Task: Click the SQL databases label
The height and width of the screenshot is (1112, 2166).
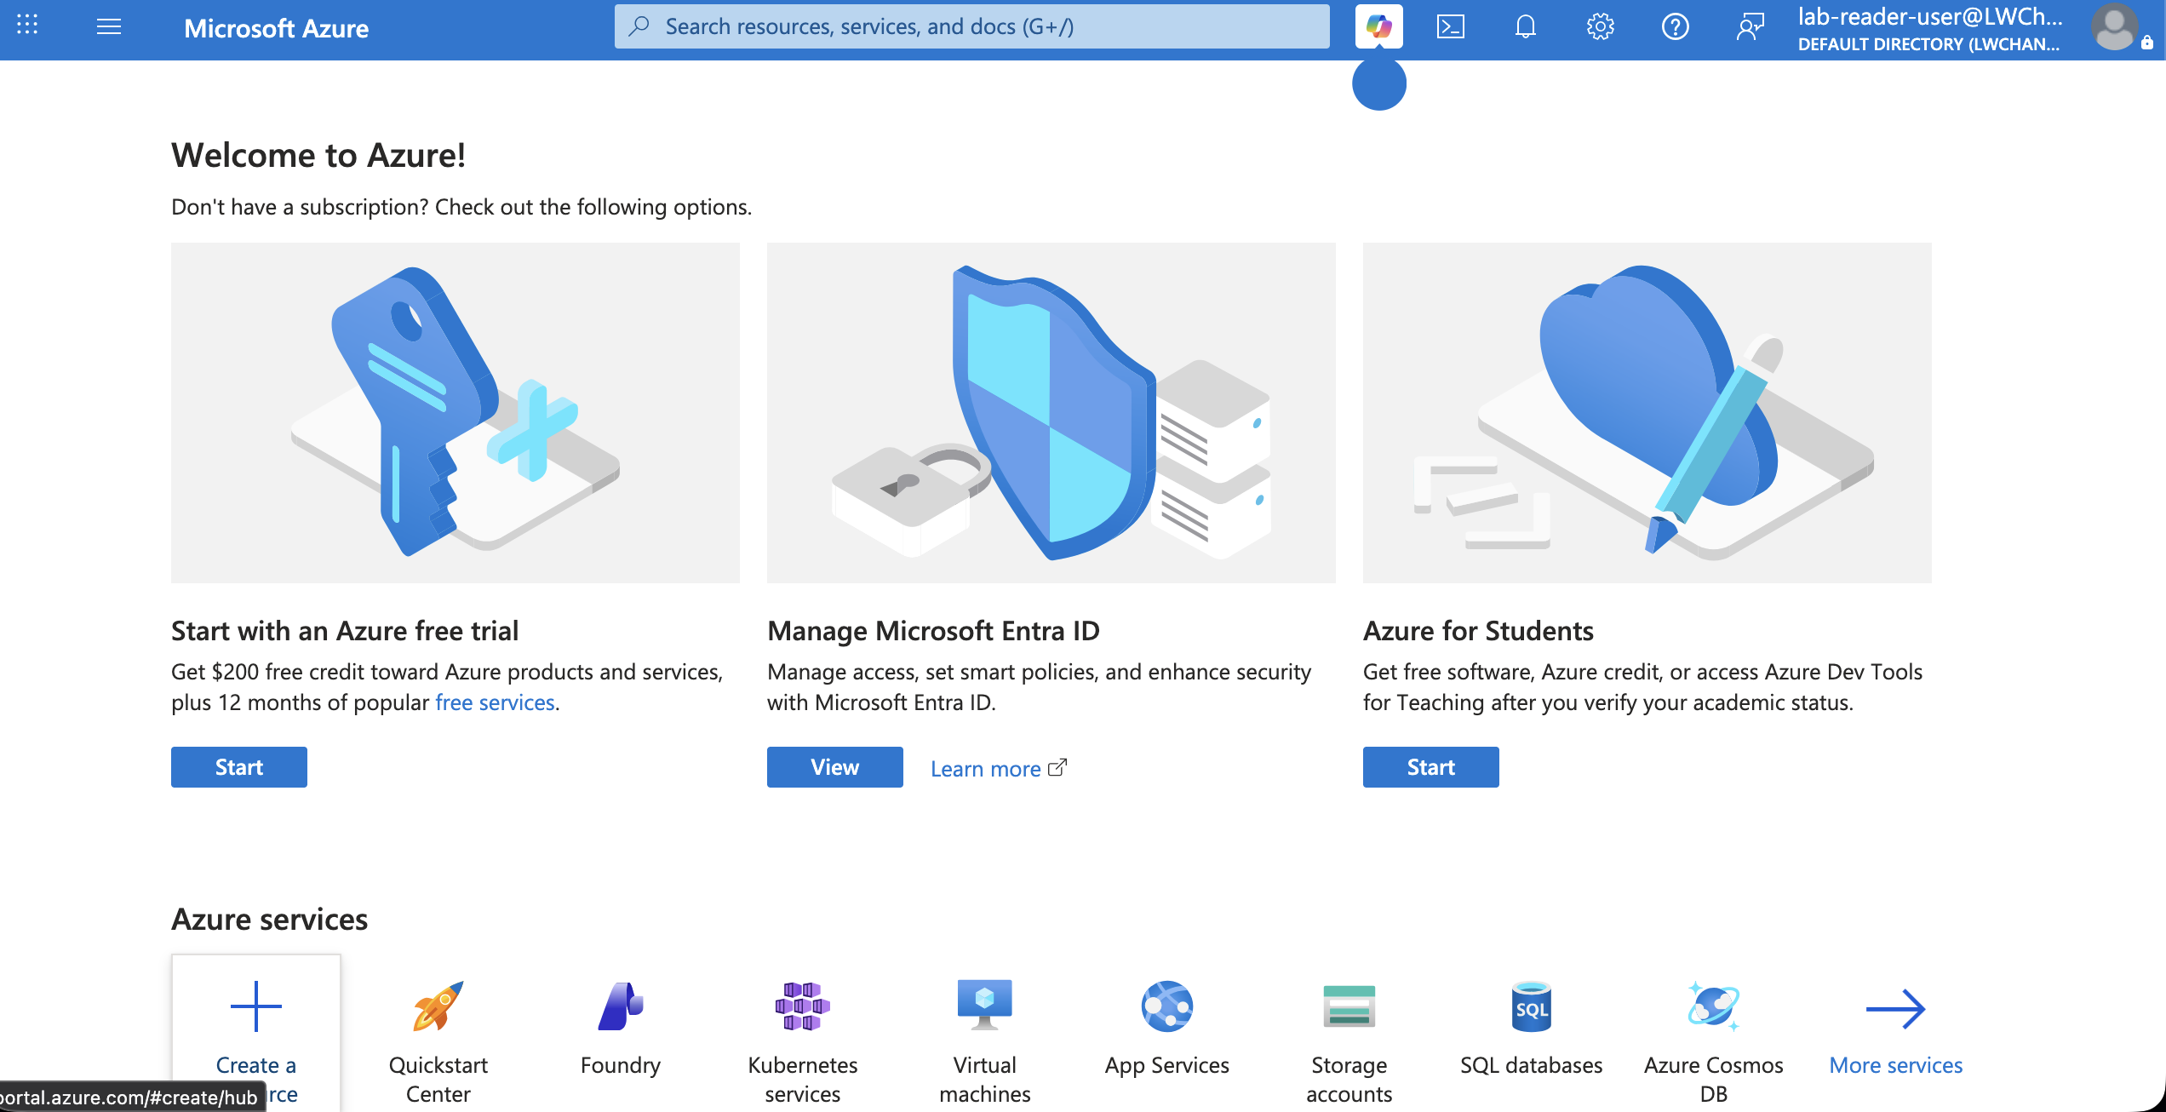Action: [1532, 1065]
